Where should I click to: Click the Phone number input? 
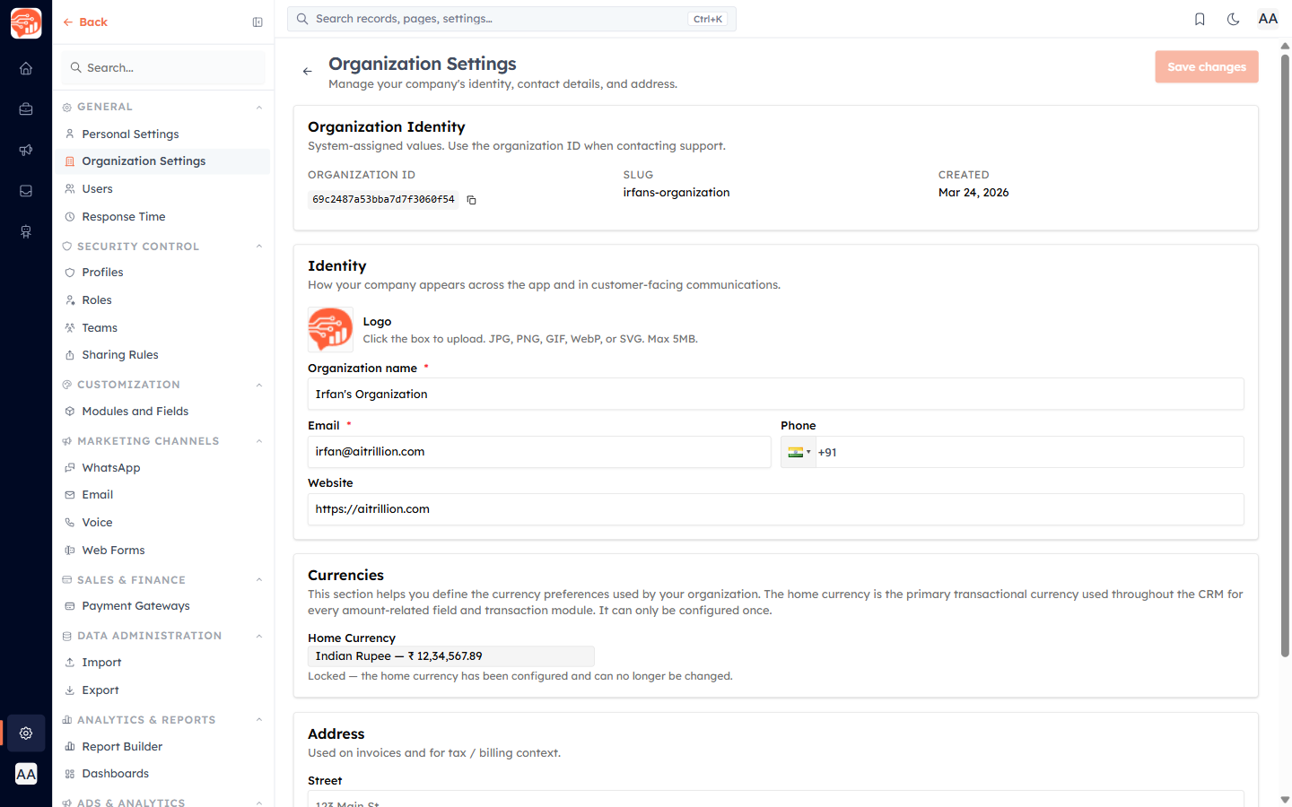[1028, 453]
